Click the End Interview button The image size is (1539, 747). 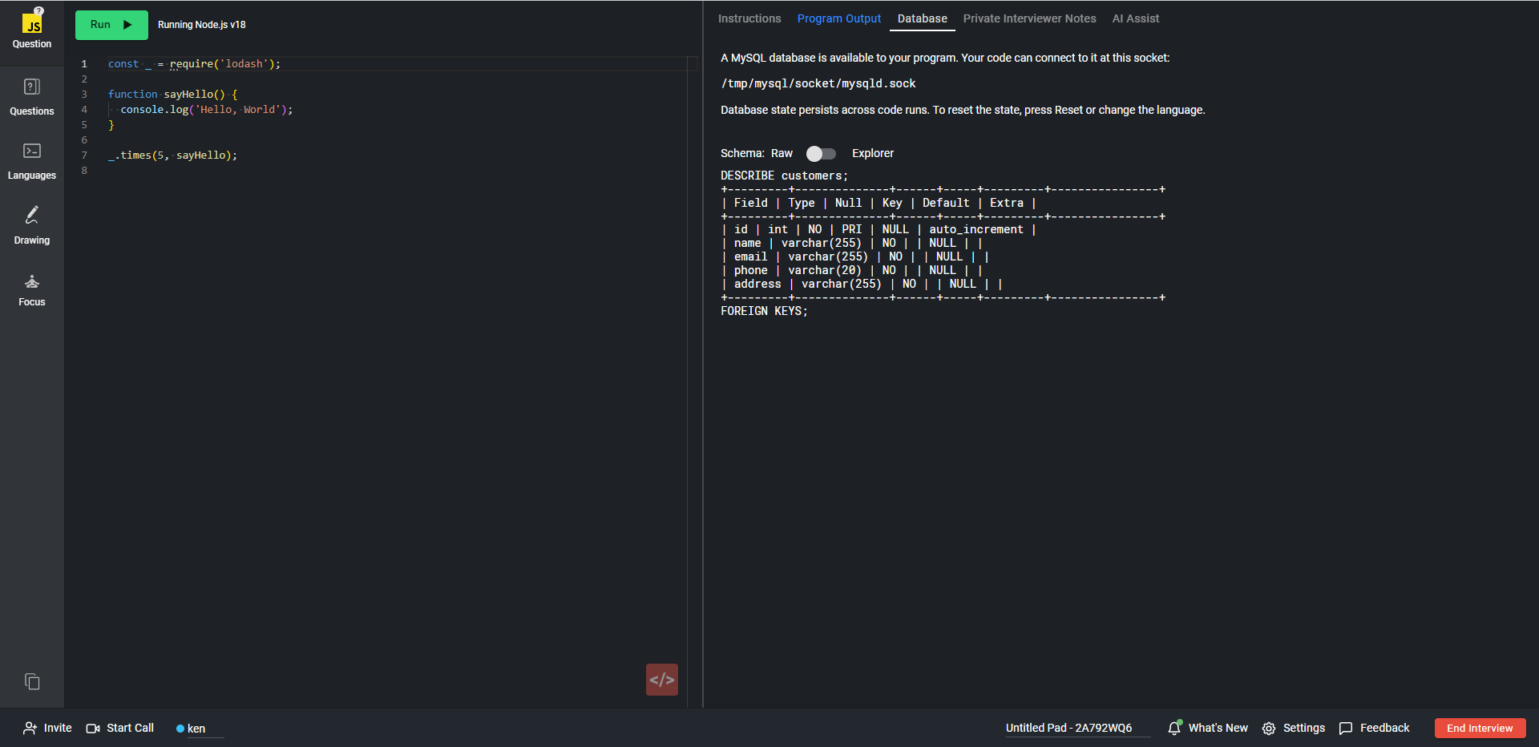point(1479,728)
